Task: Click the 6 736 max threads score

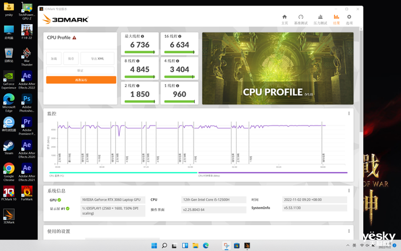Action: [140, 45]
